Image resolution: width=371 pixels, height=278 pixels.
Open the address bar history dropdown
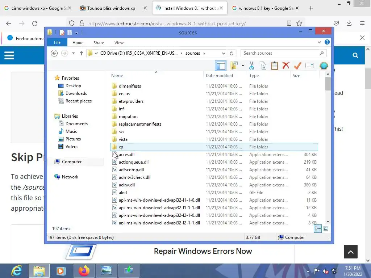[x=224, y=54]
